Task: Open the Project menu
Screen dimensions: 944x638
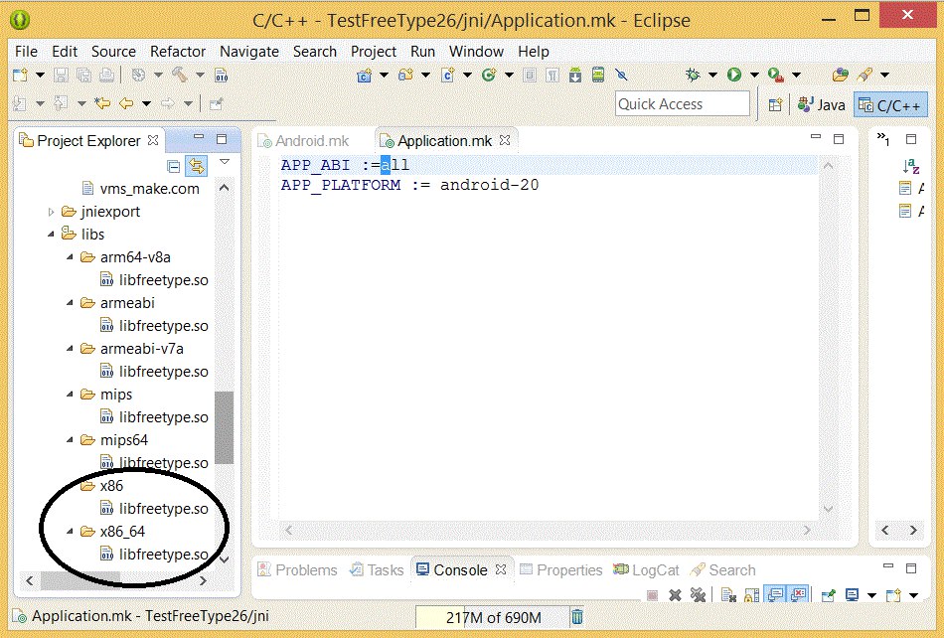Action: [374, 52]
